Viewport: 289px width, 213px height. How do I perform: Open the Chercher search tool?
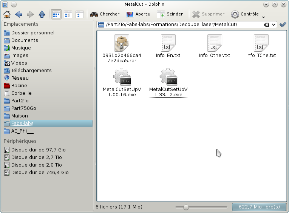click(x=105, y=14)
